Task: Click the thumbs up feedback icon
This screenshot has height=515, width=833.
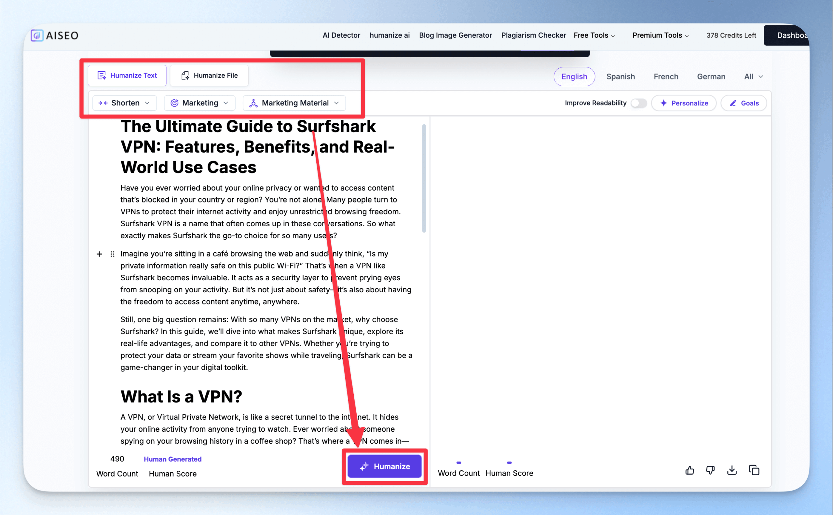Action: click(690, 470)
